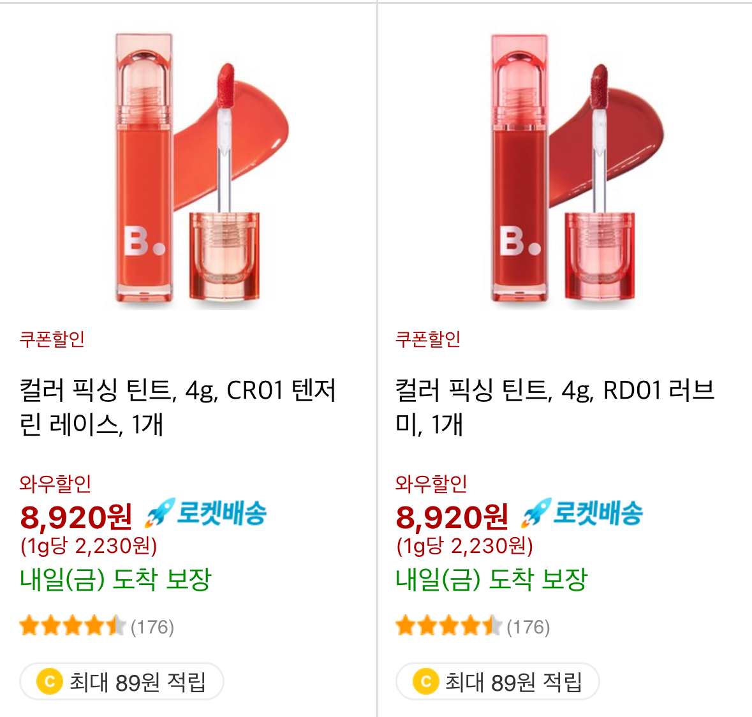Open the (176) review count for CR01
752x717 pixels.
[152, 627]
